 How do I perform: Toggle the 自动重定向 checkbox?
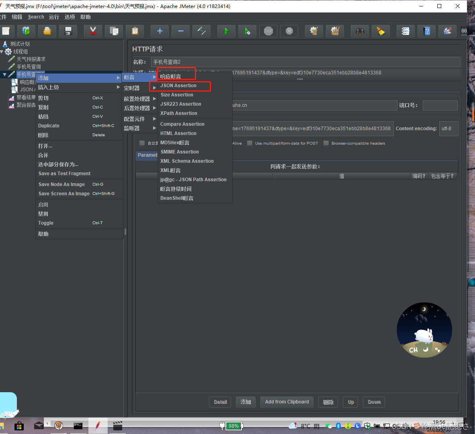[142, 143]
